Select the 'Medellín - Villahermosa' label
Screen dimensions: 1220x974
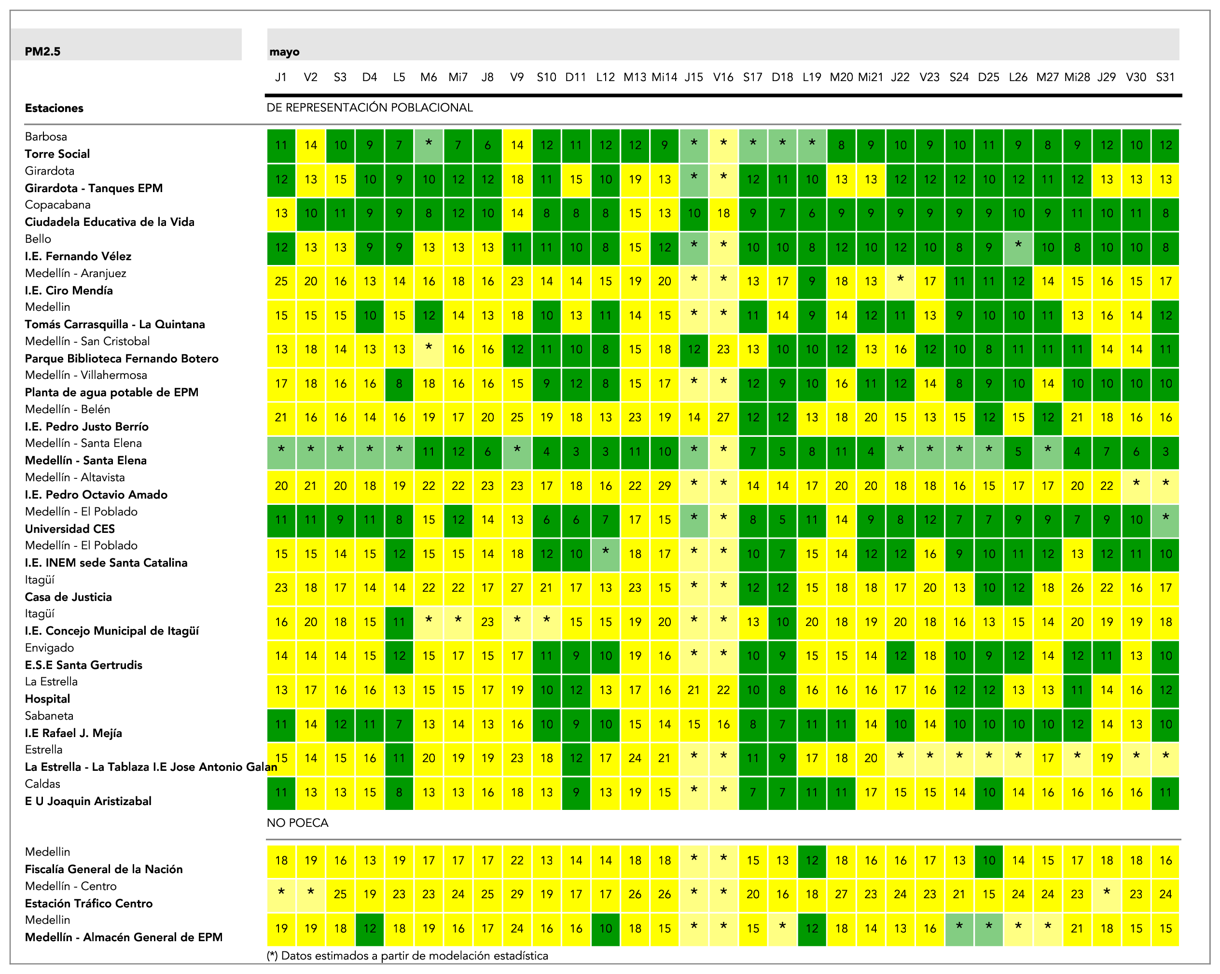[x=85, y=375]
